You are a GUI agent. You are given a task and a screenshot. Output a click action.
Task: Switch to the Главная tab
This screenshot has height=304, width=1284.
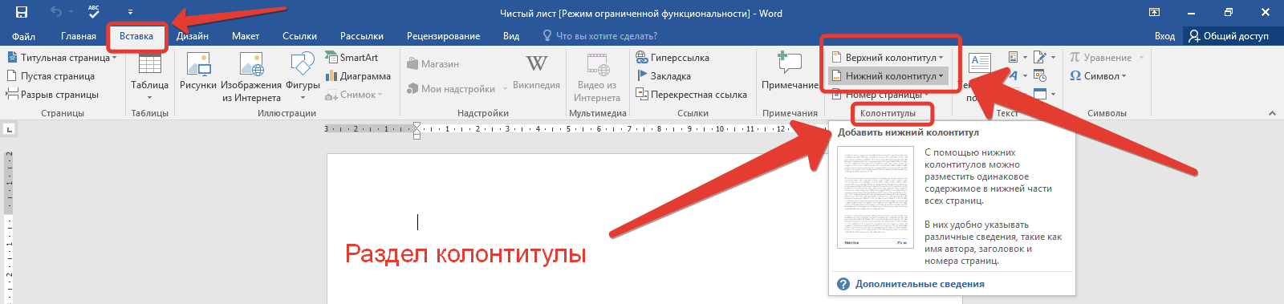click(x=79, y=36)
